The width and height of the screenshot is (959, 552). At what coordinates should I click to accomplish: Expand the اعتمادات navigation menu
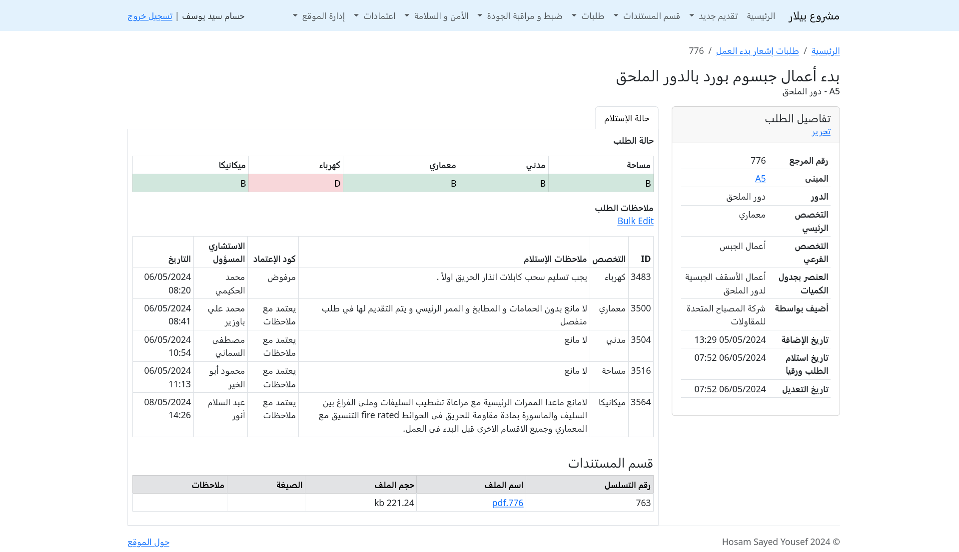pyautogui.click(x=374, y=16)
